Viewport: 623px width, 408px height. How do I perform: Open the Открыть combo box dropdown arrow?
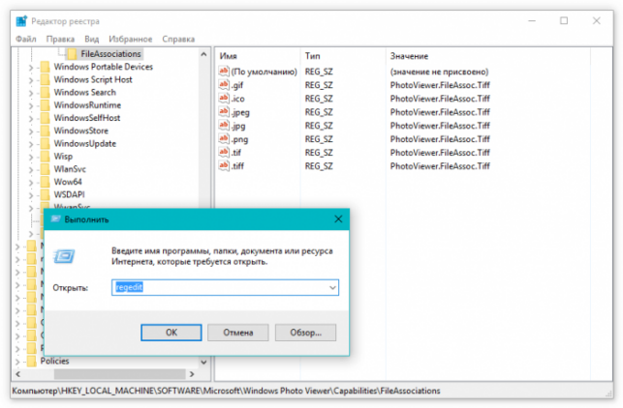[332, 287]
